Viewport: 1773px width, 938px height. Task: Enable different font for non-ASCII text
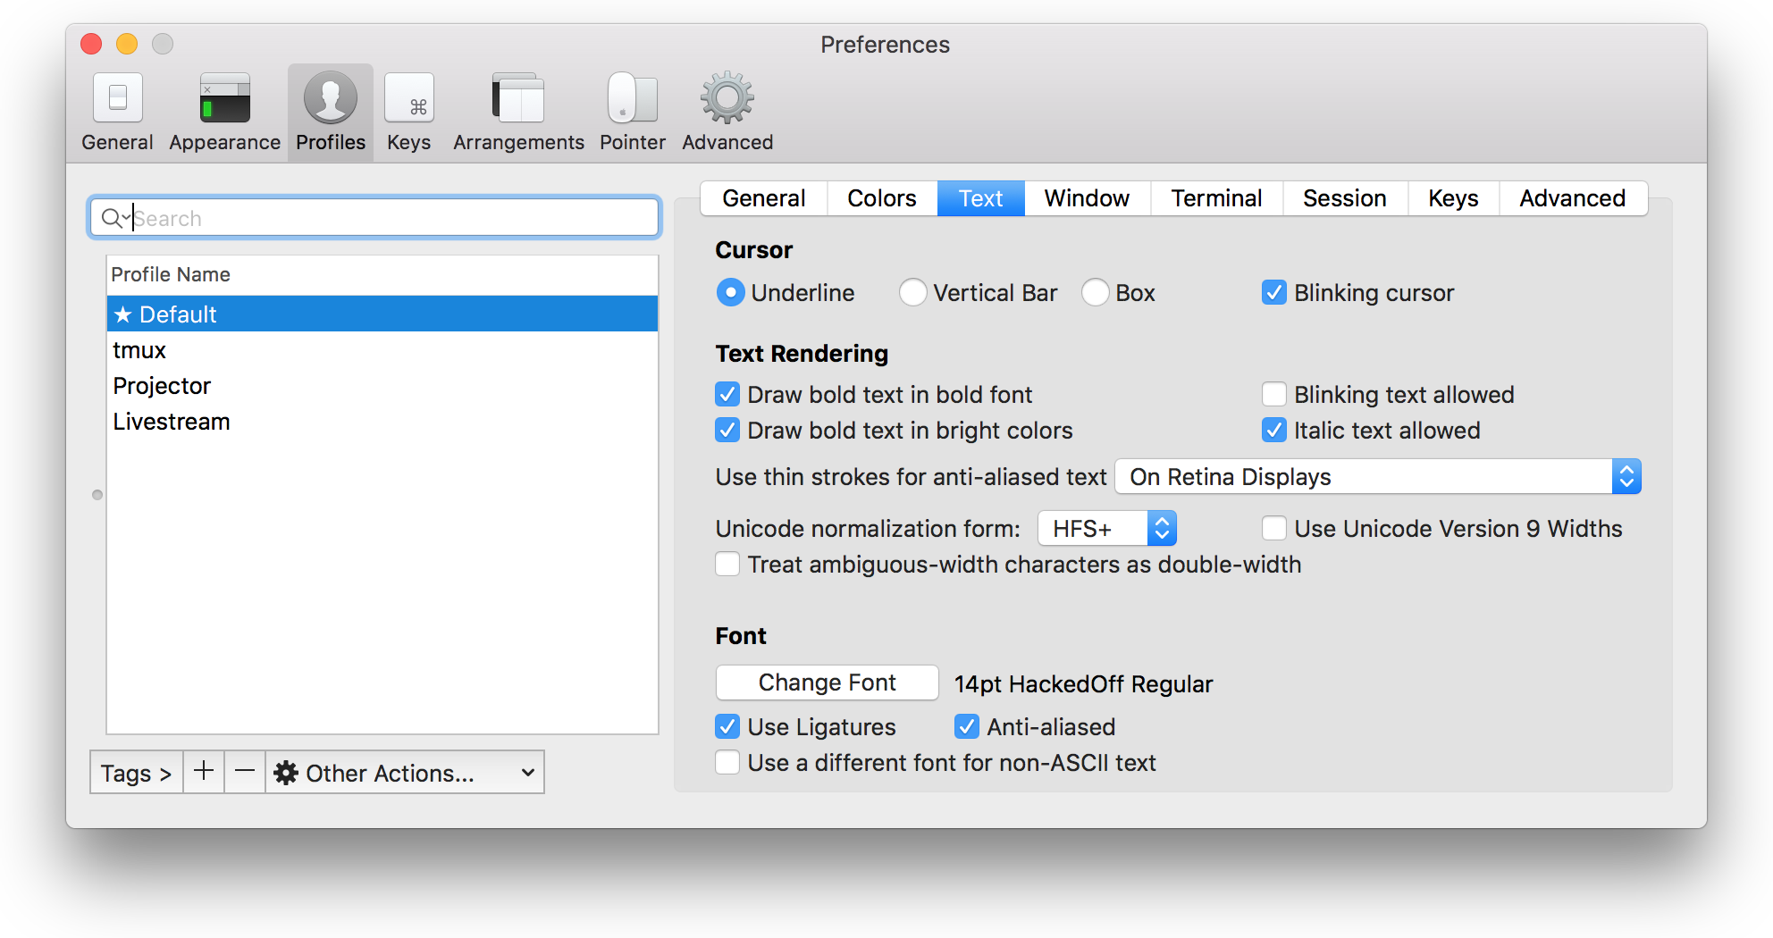point(727,763)
